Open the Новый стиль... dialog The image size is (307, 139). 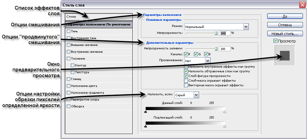285,34
